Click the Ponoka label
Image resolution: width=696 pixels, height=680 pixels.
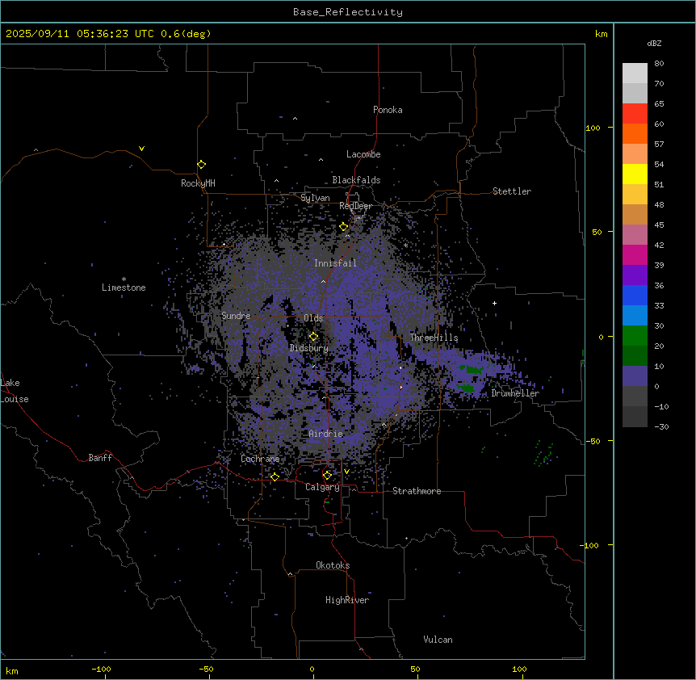click(388, 110)
